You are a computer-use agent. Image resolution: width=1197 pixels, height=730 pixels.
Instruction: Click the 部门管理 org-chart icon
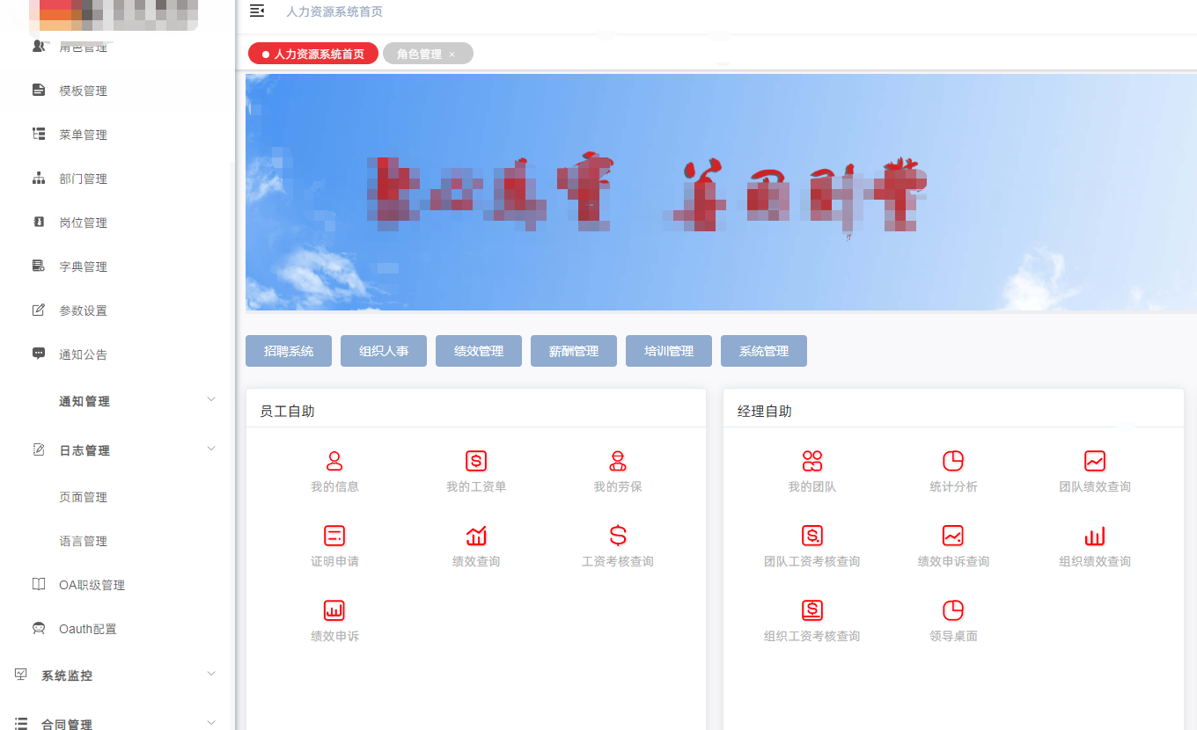pos(39,179)
